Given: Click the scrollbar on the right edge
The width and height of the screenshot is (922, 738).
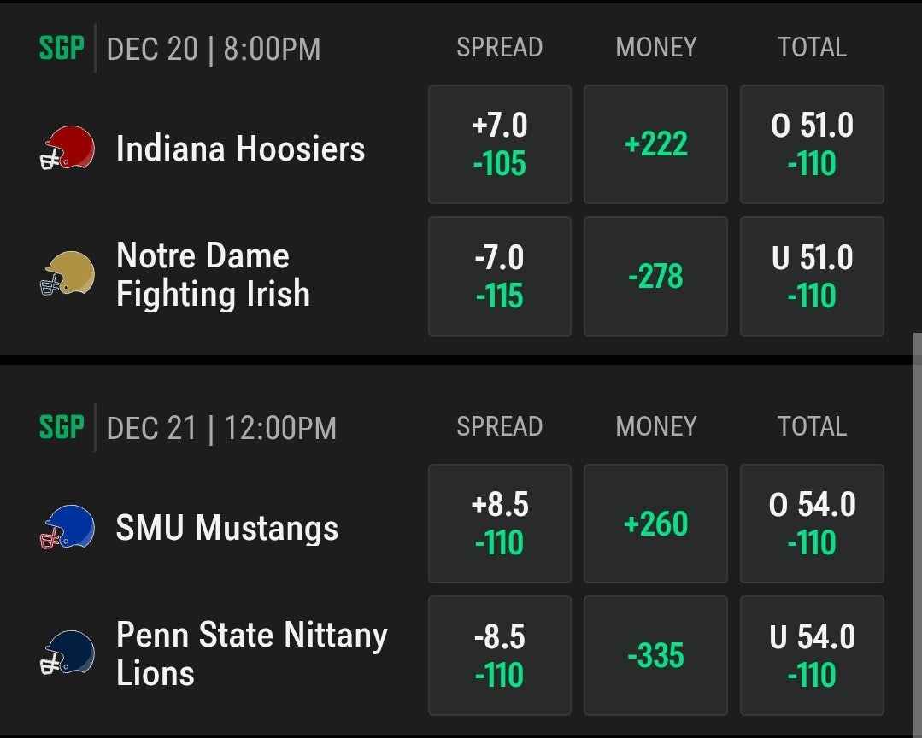Looking at the screenshot, I should (917, 535).
